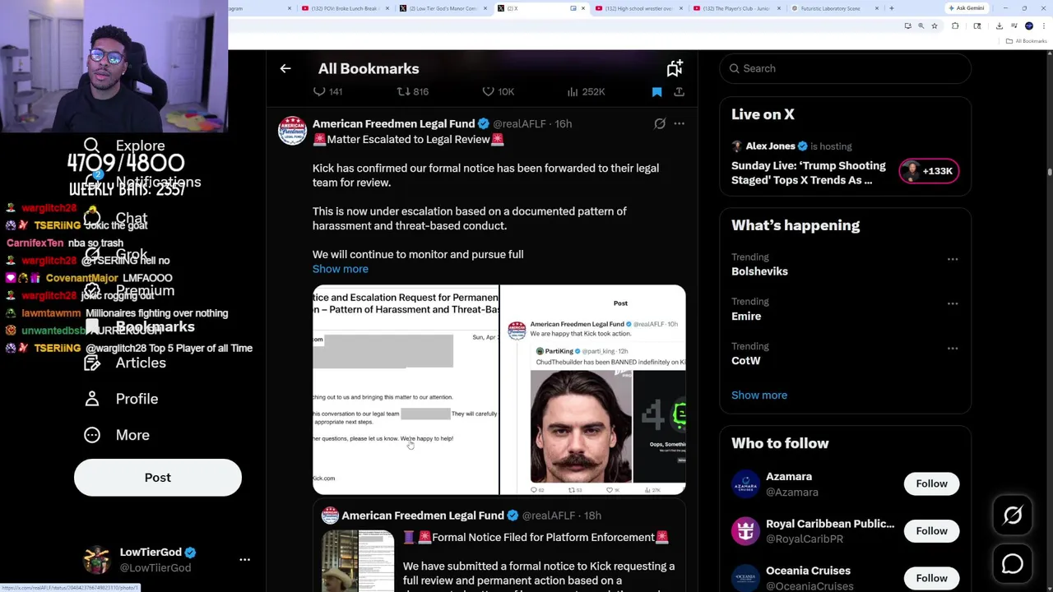Viewport: 1053px width, 592px height.
Task: Join Alex Jones live Sunday broadcast
Action: (x=809, y=173)
